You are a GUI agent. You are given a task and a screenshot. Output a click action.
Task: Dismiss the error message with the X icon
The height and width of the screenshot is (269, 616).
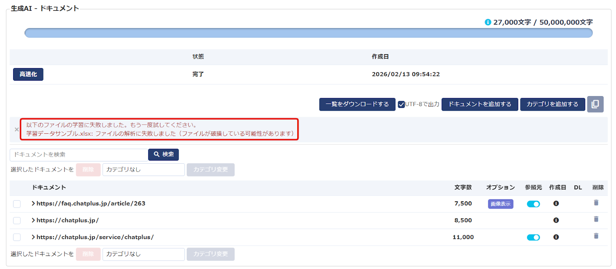[x=17, y=130]
